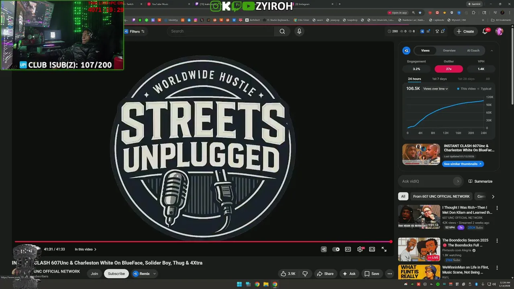Open the FL Studio Keyboard bookmark
The height and width of the screenshot is (289, 514).
point(276,20)
